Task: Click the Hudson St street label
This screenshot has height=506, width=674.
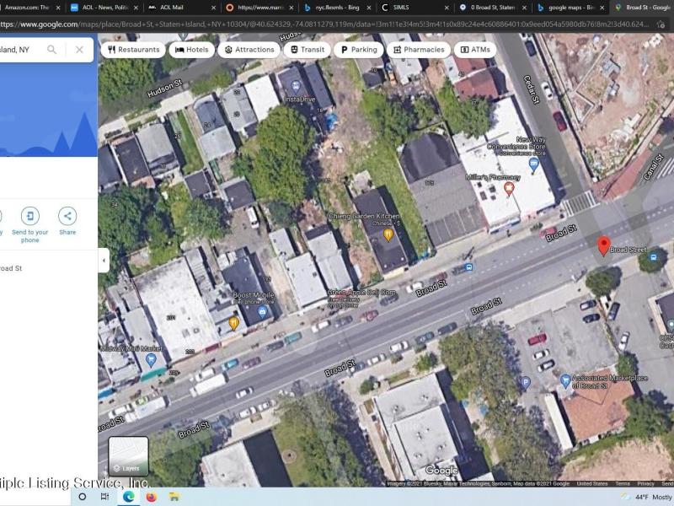Action: point(165,88)
